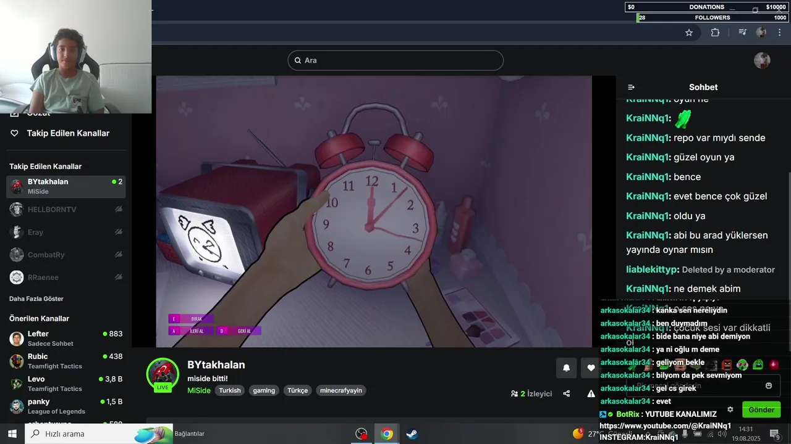Share the stream via share icon
The image size is (791, 444).
(567, 393)
